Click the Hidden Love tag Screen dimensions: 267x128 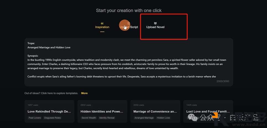click(x=163, y=118)
